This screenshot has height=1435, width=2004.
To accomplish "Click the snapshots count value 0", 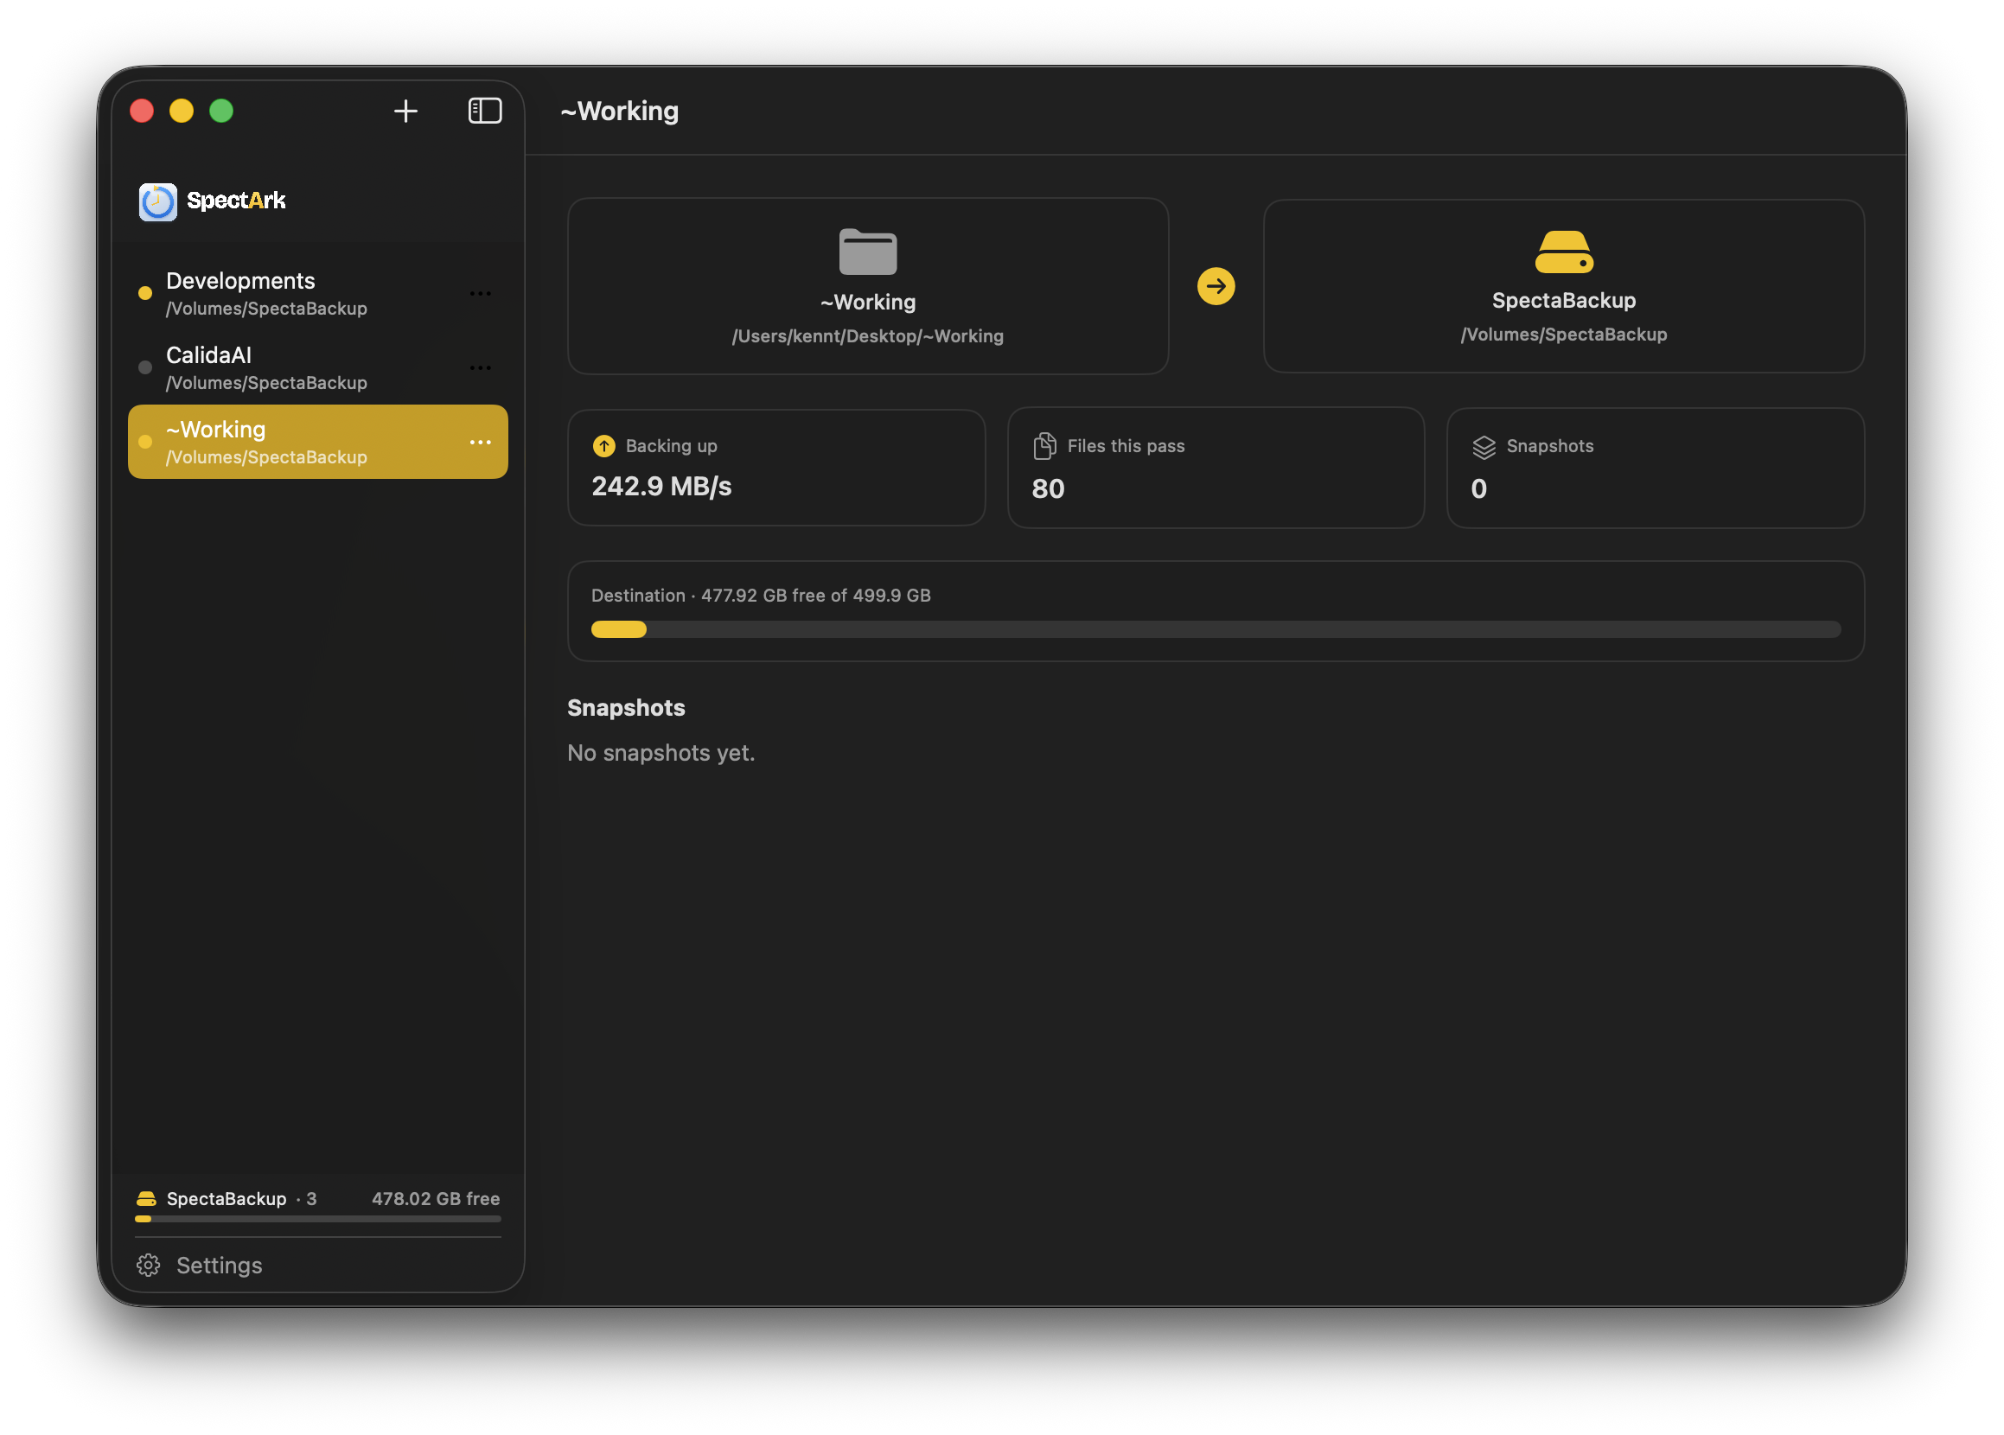I will click(1479, 488).
